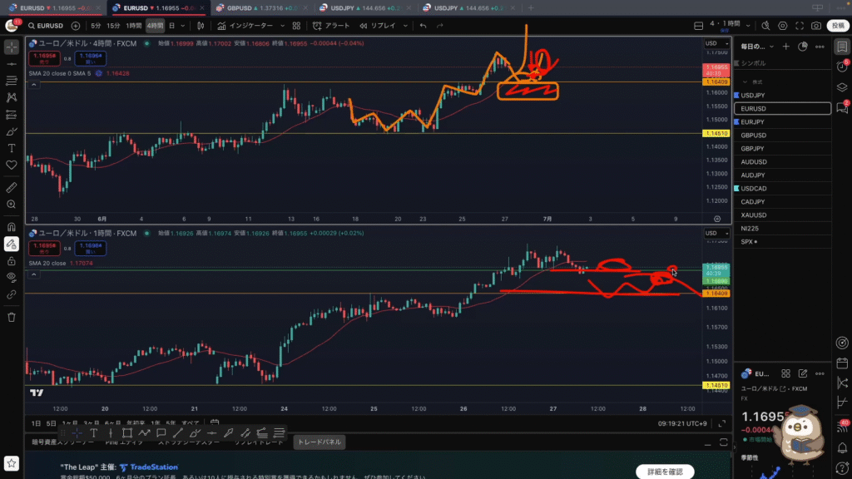Select the ruler measure tool
The width and height of the screenshot is (852, 479).
pyautogui.click(x=12, y=187)
